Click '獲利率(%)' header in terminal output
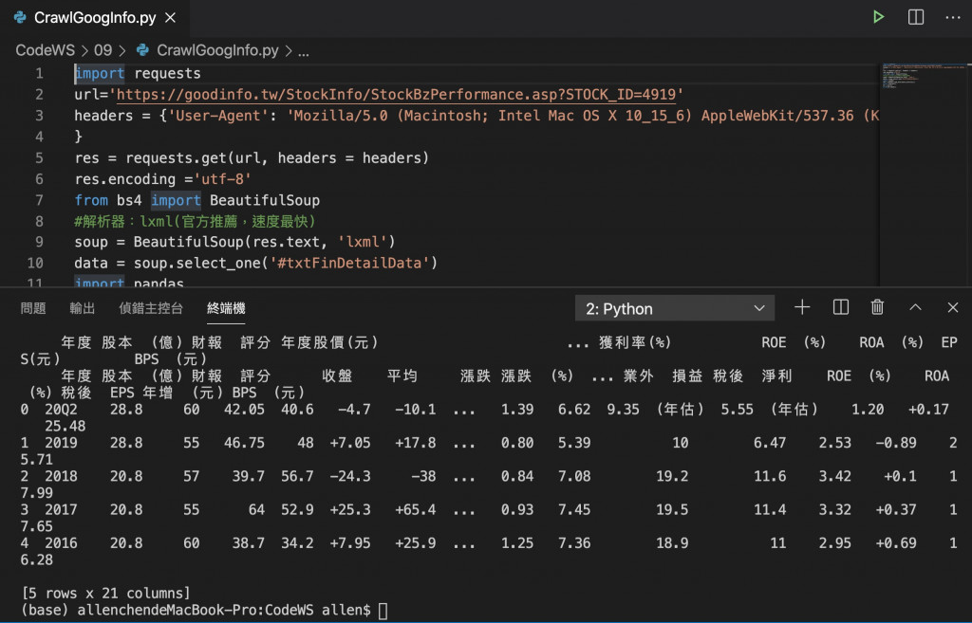Image resolution: width=972 pixels, height=623 pixels. coord(635,342)
